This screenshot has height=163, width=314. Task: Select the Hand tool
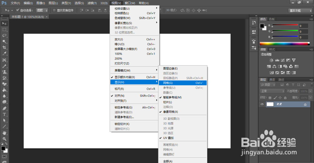pyautogui.click(x=4, y=133)
